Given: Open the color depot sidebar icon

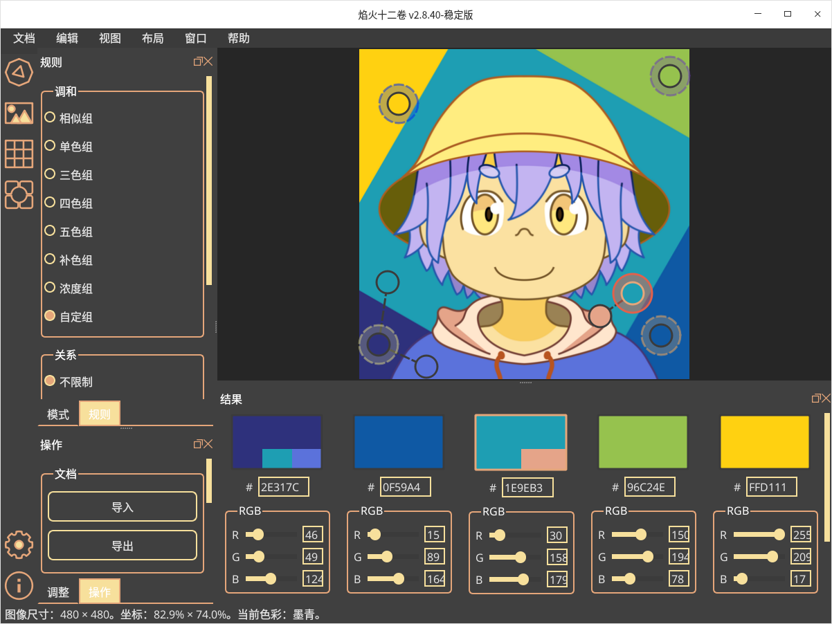Looking at the screenshot, I should click(19, 194).
